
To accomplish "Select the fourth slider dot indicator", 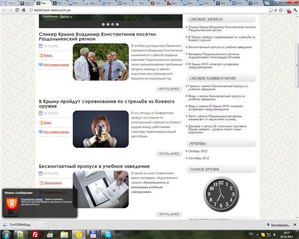I will point(117,24).
